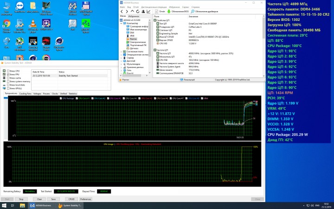Open the TeamViewer desktop shortcut
Image resolution: width=334 pixels, height=209 pixels.
click(20, 8)
